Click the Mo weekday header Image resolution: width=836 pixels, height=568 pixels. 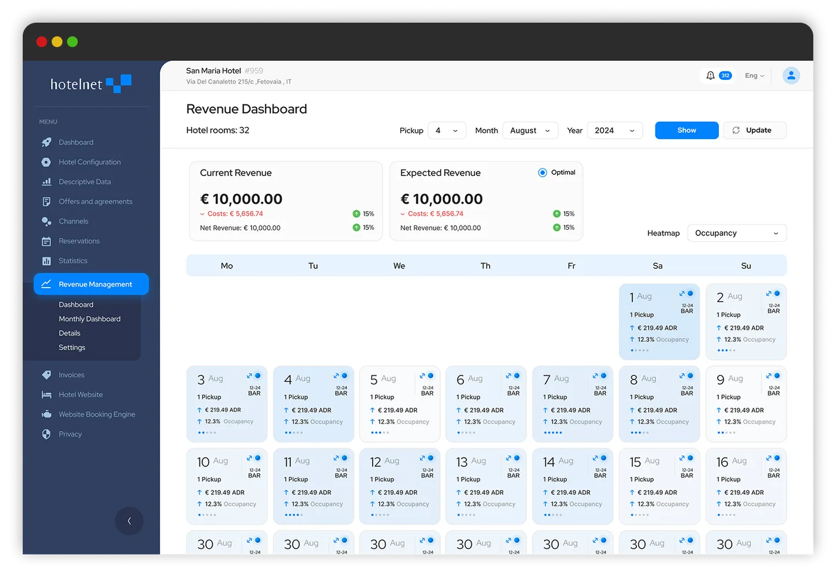coord(227,266)
